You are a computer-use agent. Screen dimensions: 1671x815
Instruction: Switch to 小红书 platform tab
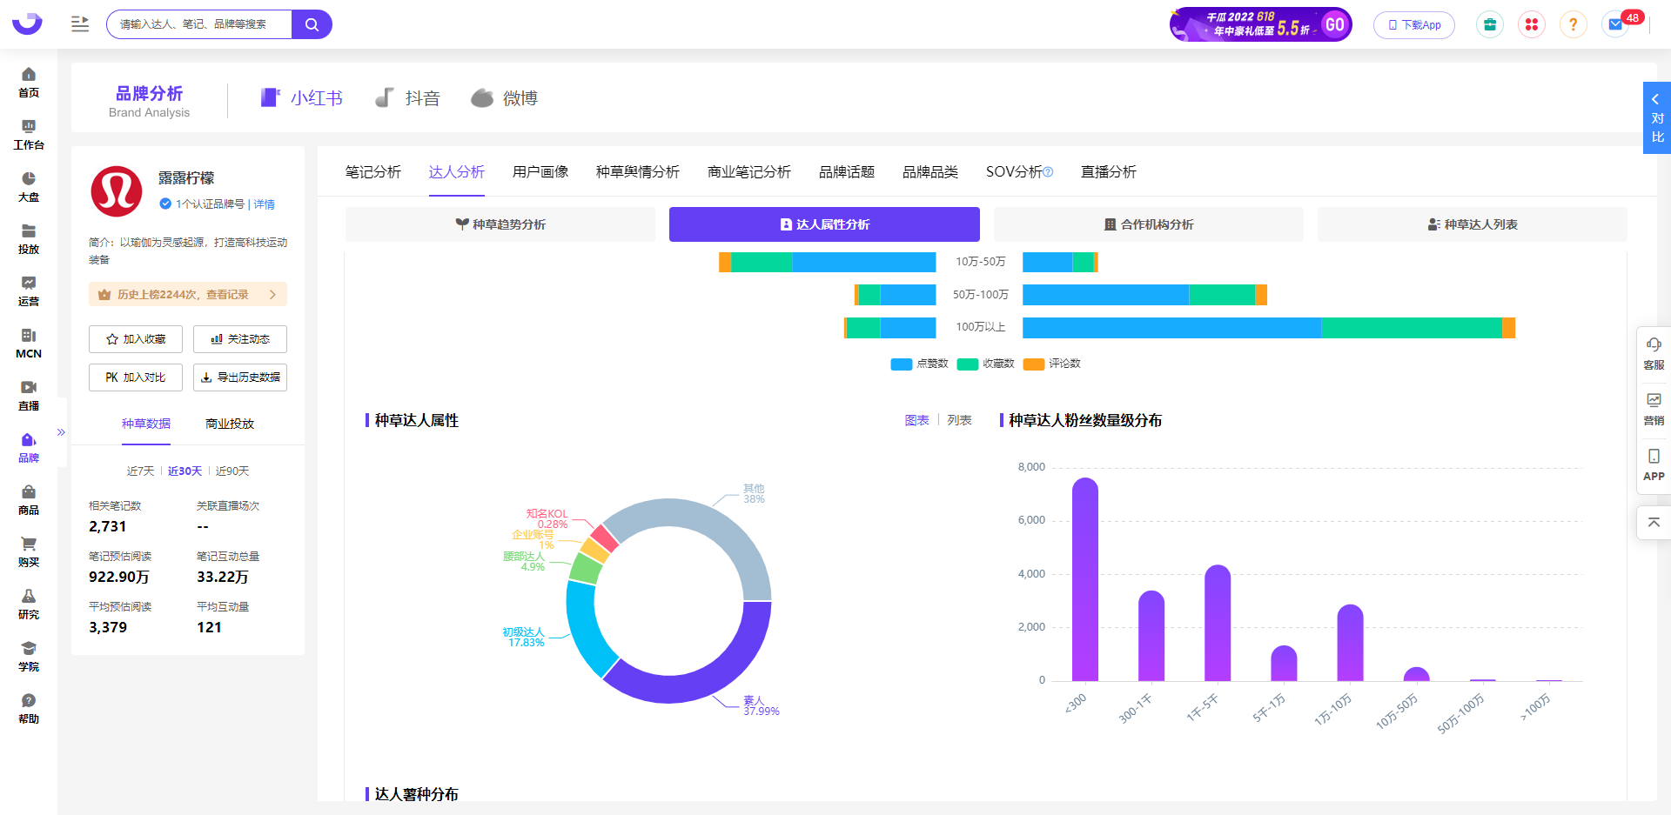[301, 98]
